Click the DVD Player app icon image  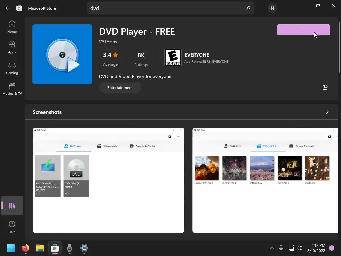tap(62, 54)
